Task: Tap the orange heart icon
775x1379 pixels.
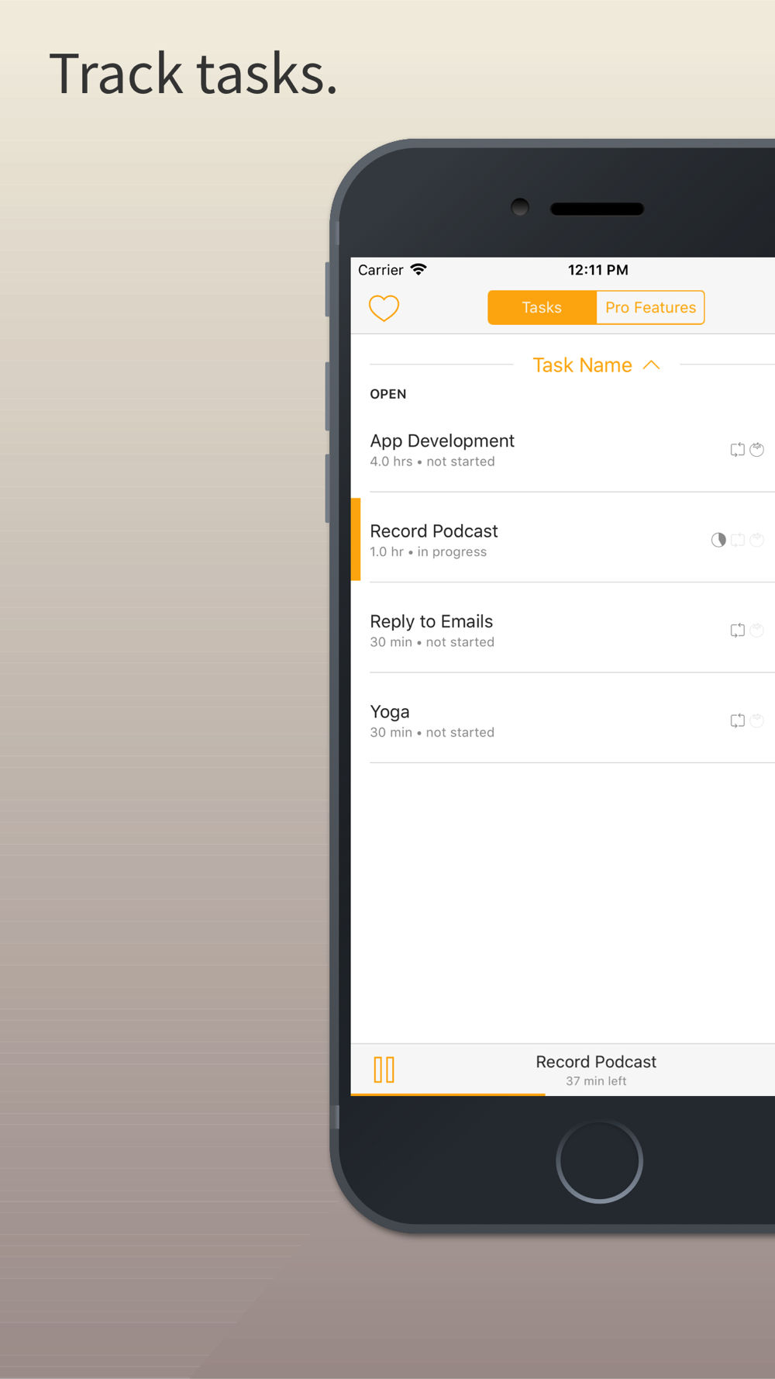Action: point(384,308)
